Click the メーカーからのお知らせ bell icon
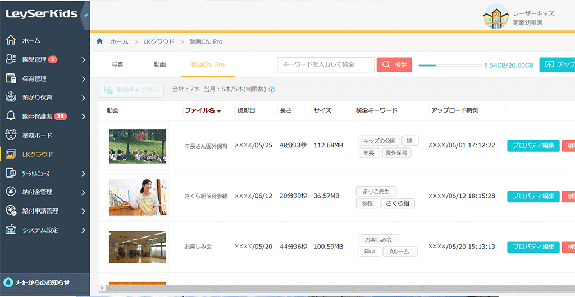This screenshot has width=575, height=297. [x=8, y=282]
